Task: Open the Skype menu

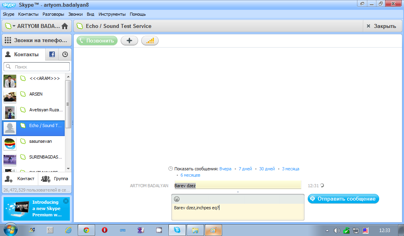Action: click(x=9, y=14)
